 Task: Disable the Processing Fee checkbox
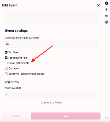pos(6,58)
